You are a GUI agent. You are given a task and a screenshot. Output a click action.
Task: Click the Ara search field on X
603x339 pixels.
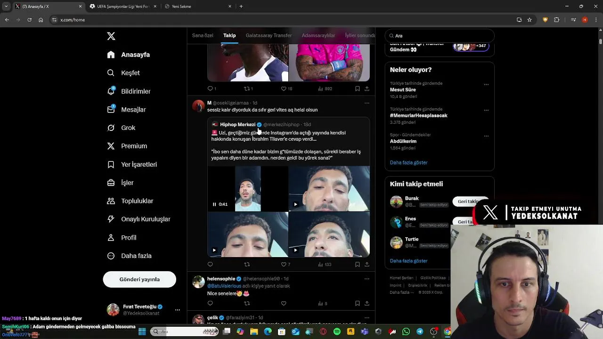(440, 36)
